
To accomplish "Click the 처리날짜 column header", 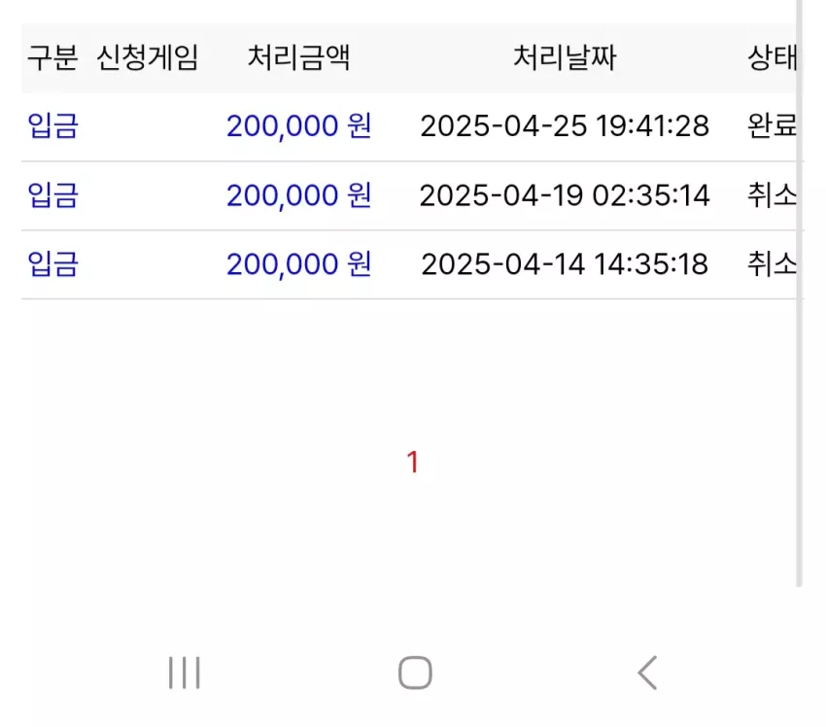I will [565, 57].
